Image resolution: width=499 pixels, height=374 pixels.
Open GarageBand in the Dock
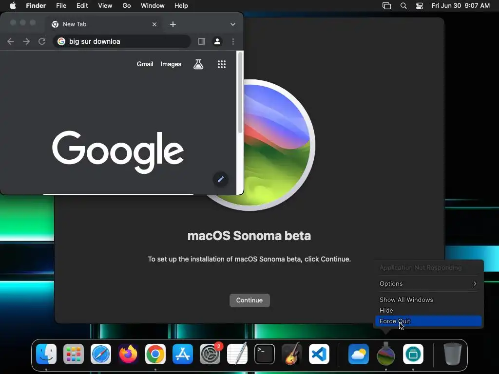click(292, 354)
